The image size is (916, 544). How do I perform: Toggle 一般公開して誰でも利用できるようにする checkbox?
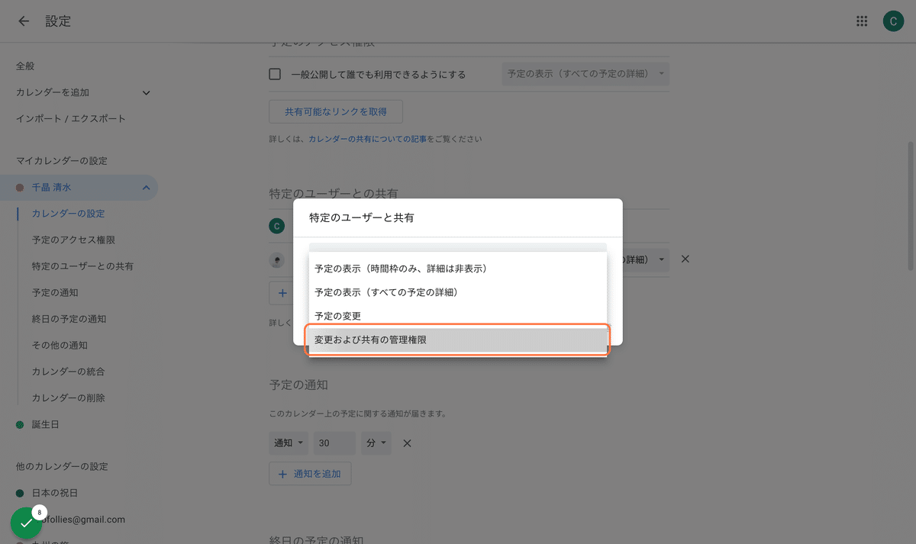tap(276, 75)
